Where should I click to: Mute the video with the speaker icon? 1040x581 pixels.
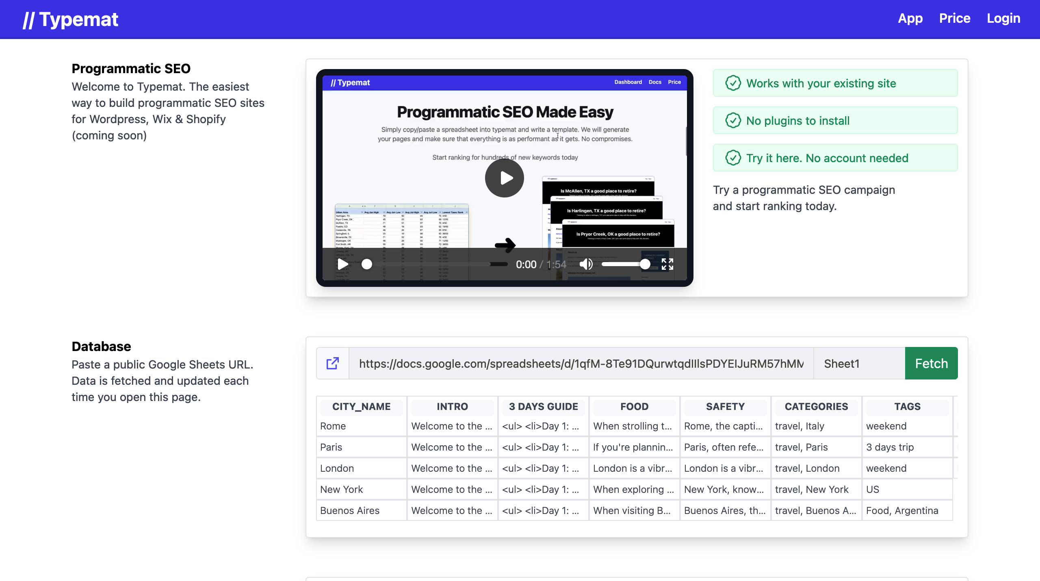tap(586, 264)
